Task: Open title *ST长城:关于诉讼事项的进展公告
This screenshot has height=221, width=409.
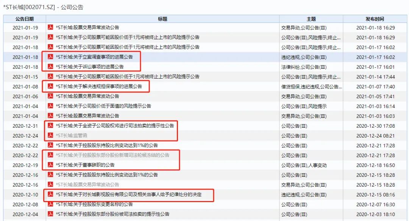Action: pos(90,66)
